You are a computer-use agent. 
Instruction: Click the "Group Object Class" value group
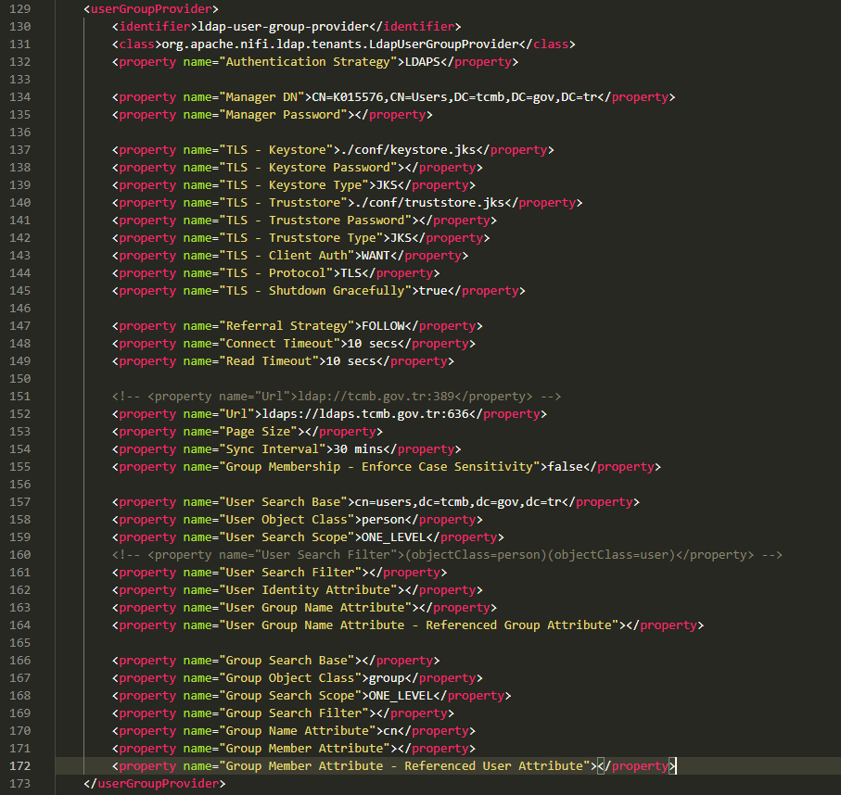376,678
